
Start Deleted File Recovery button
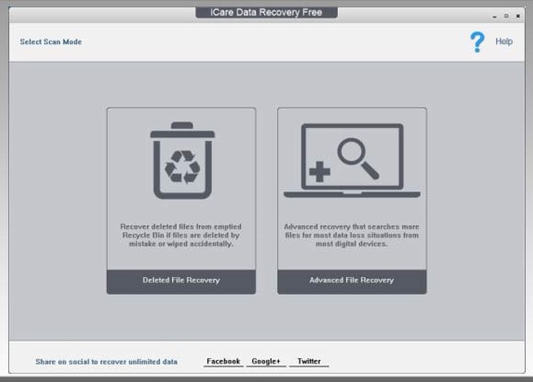coord(181,281)
